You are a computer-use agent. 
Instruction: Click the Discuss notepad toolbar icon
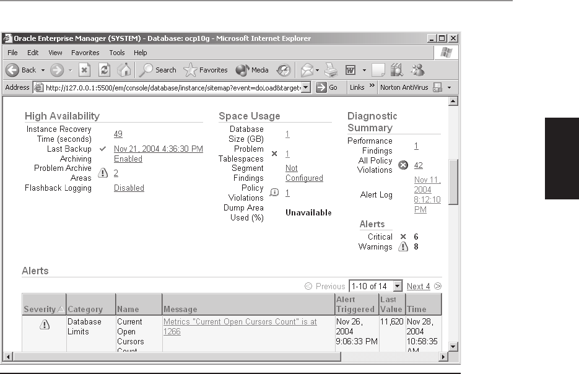(378, 70)
